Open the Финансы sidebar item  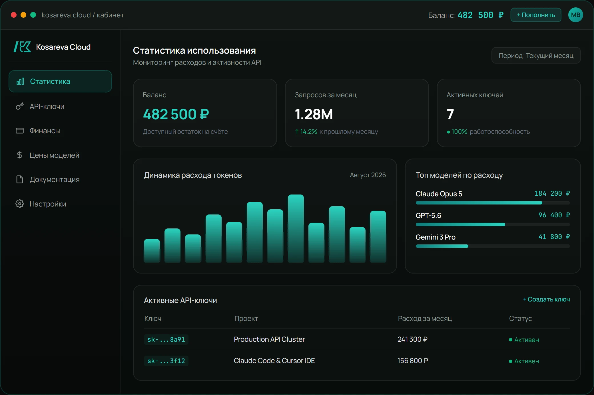[60, 131]
